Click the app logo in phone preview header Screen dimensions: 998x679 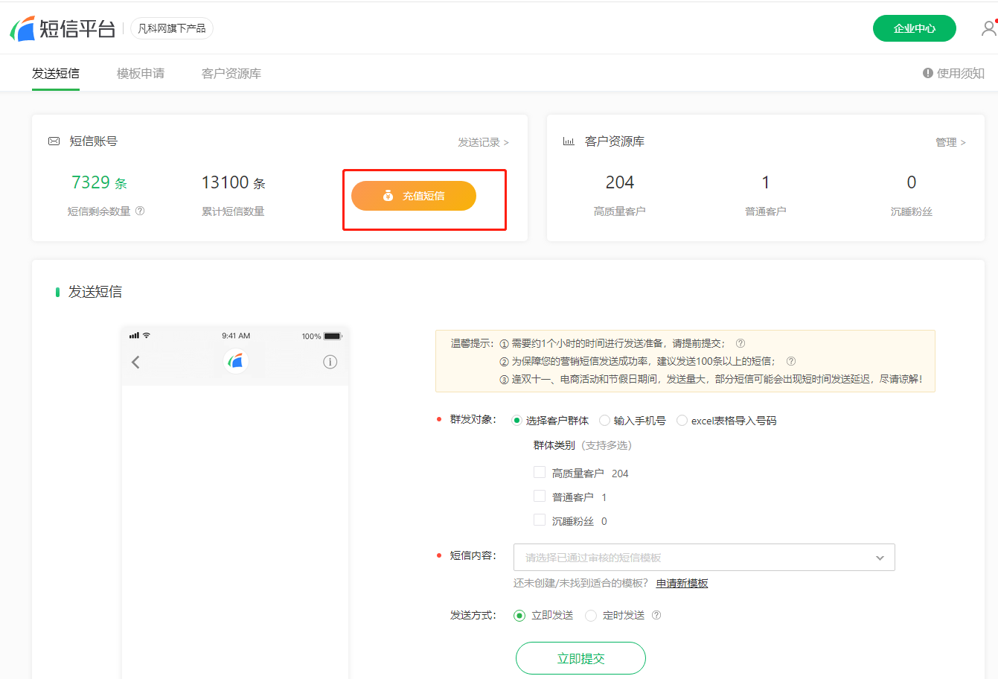(x=235, y=361)
